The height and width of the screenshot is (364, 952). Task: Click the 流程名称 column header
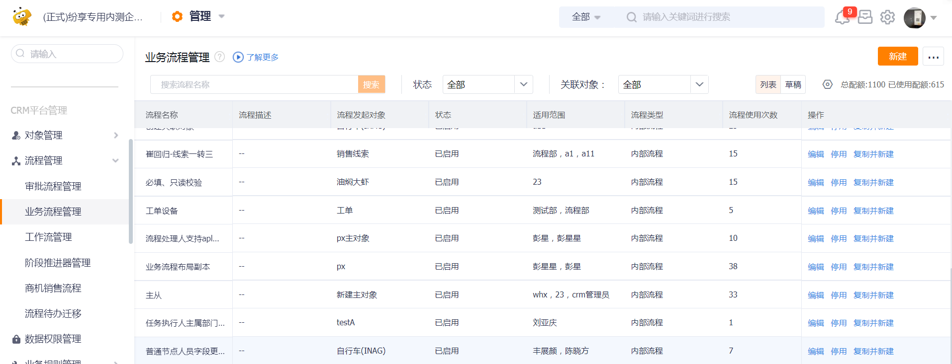pos(162,115)
